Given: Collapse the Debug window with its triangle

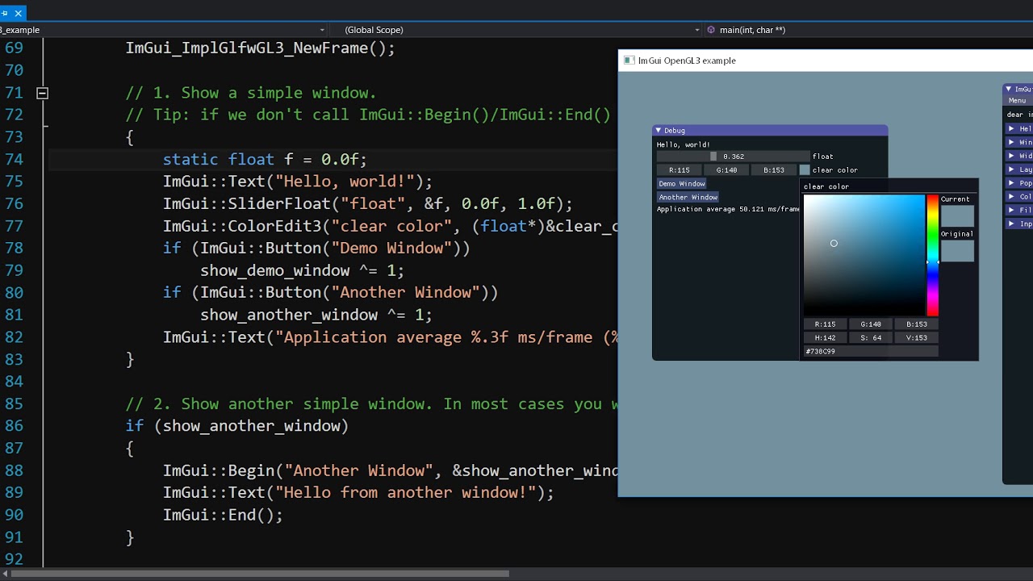Looking at the screenshot, I should click(x=659, y=131).
